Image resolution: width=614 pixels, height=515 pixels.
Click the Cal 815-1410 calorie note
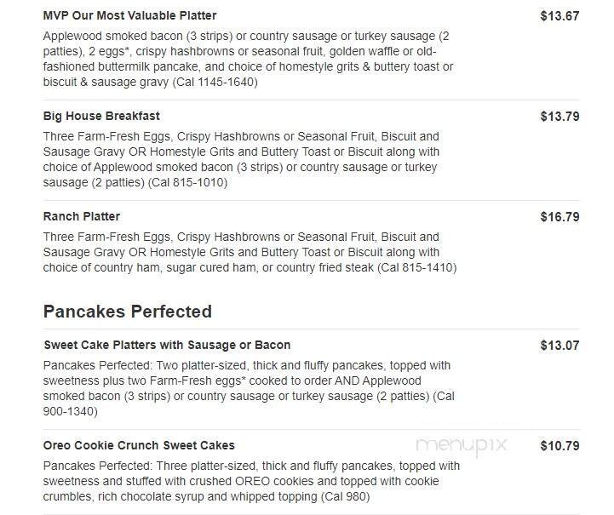[416, 267]
